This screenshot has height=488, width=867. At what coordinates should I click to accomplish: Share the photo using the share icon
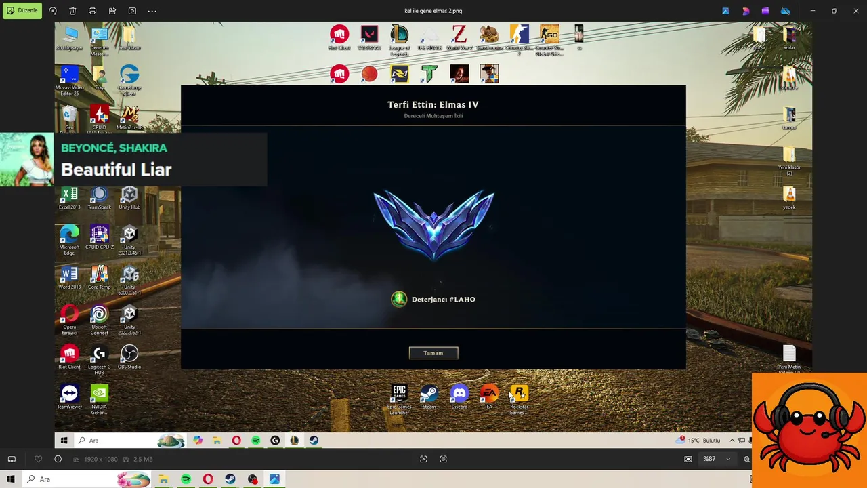112,11
